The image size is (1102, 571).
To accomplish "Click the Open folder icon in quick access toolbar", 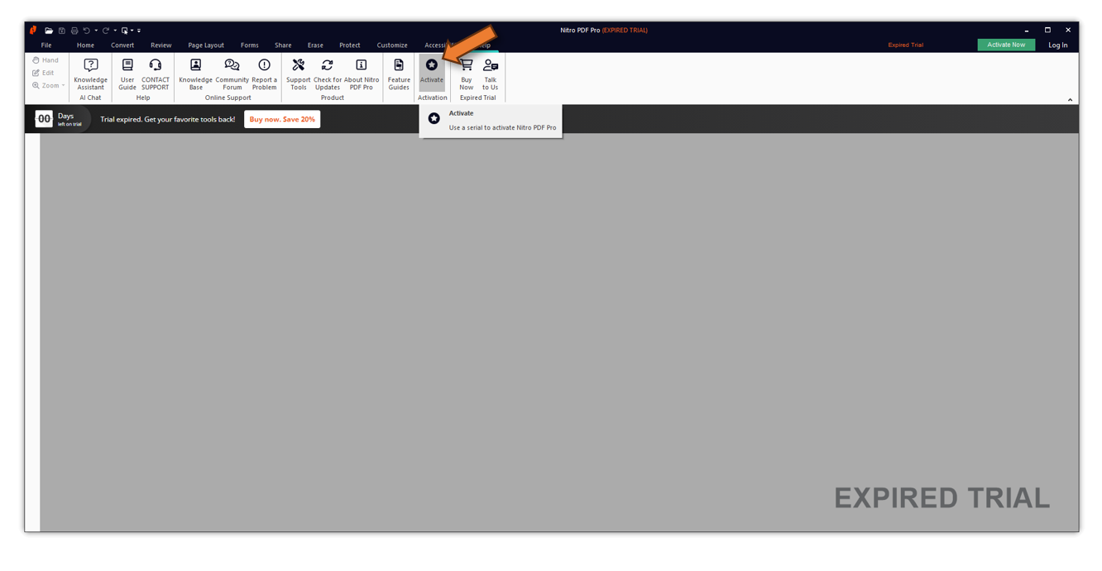I will click(49, 31).
